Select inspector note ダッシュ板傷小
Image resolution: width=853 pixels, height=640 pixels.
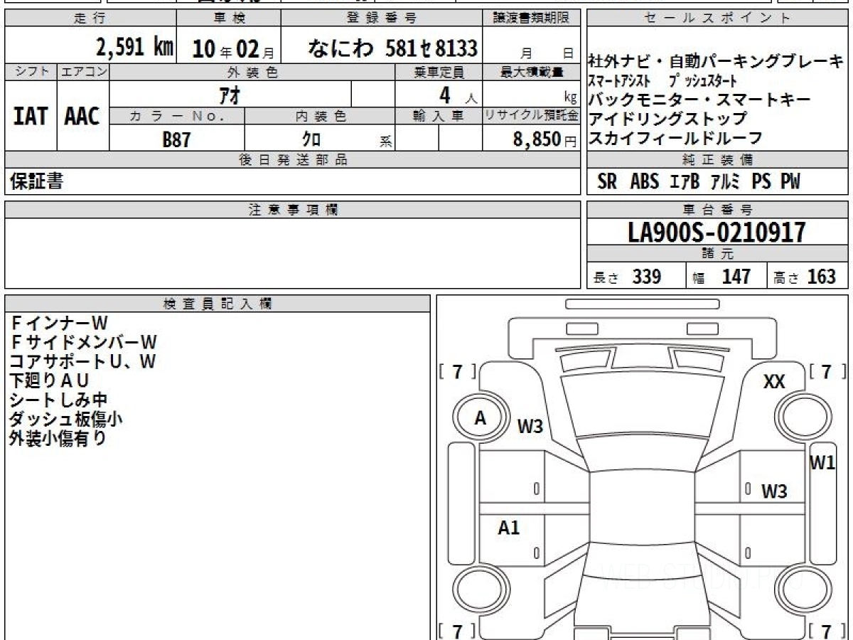pyautogui.click(x=66, y=419)
